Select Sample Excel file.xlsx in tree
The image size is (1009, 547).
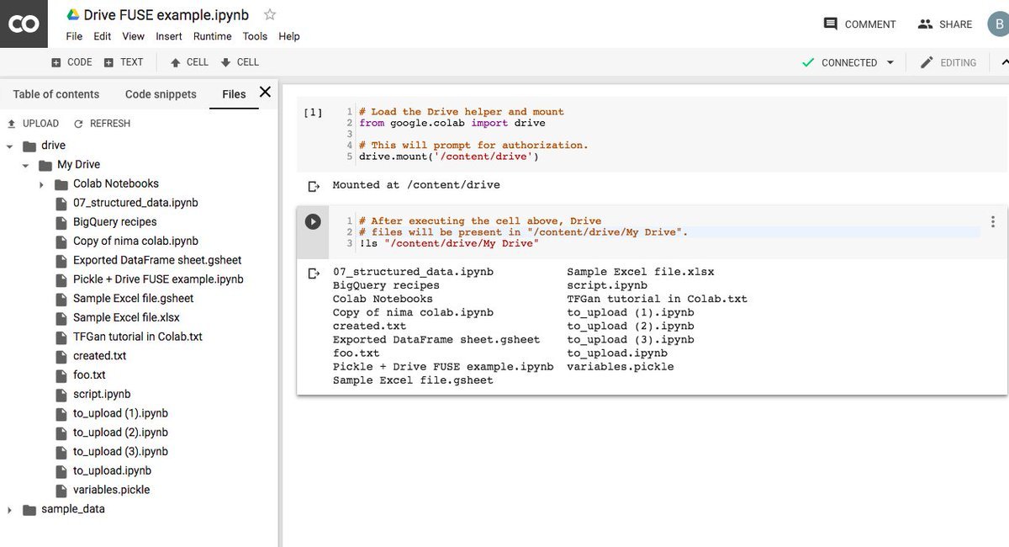[126, 318]
